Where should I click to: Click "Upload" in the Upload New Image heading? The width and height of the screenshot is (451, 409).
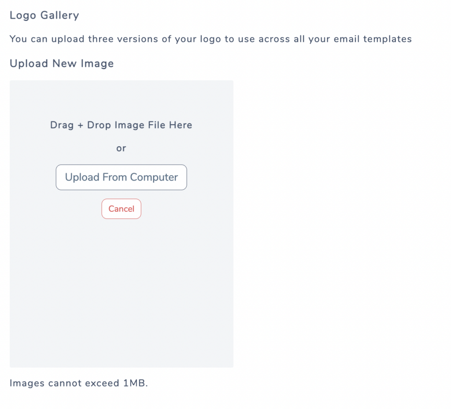point(29,63)
